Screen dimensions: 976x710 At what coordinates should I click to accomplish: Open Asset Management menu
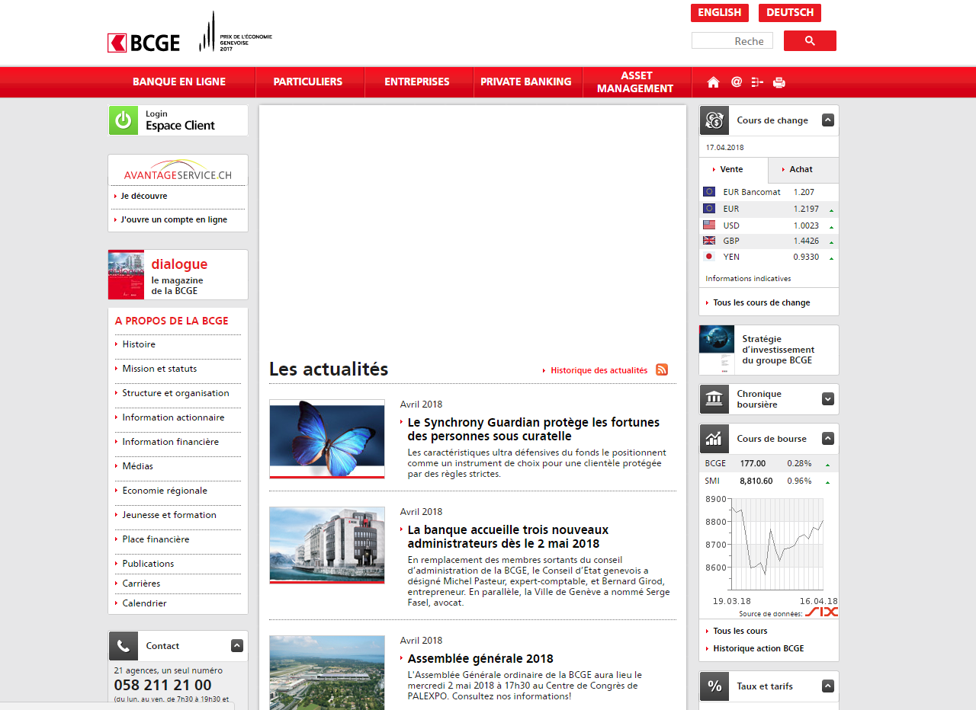(636, 82)
